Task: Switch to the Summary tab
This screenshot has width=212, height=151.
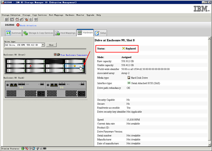Action: pos(14,33)
